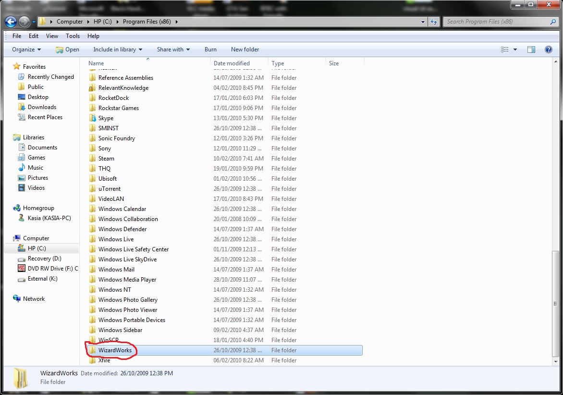The height and width of the screenshot is (395, 563).
Task: Click the New folder button
Action: 245,49
